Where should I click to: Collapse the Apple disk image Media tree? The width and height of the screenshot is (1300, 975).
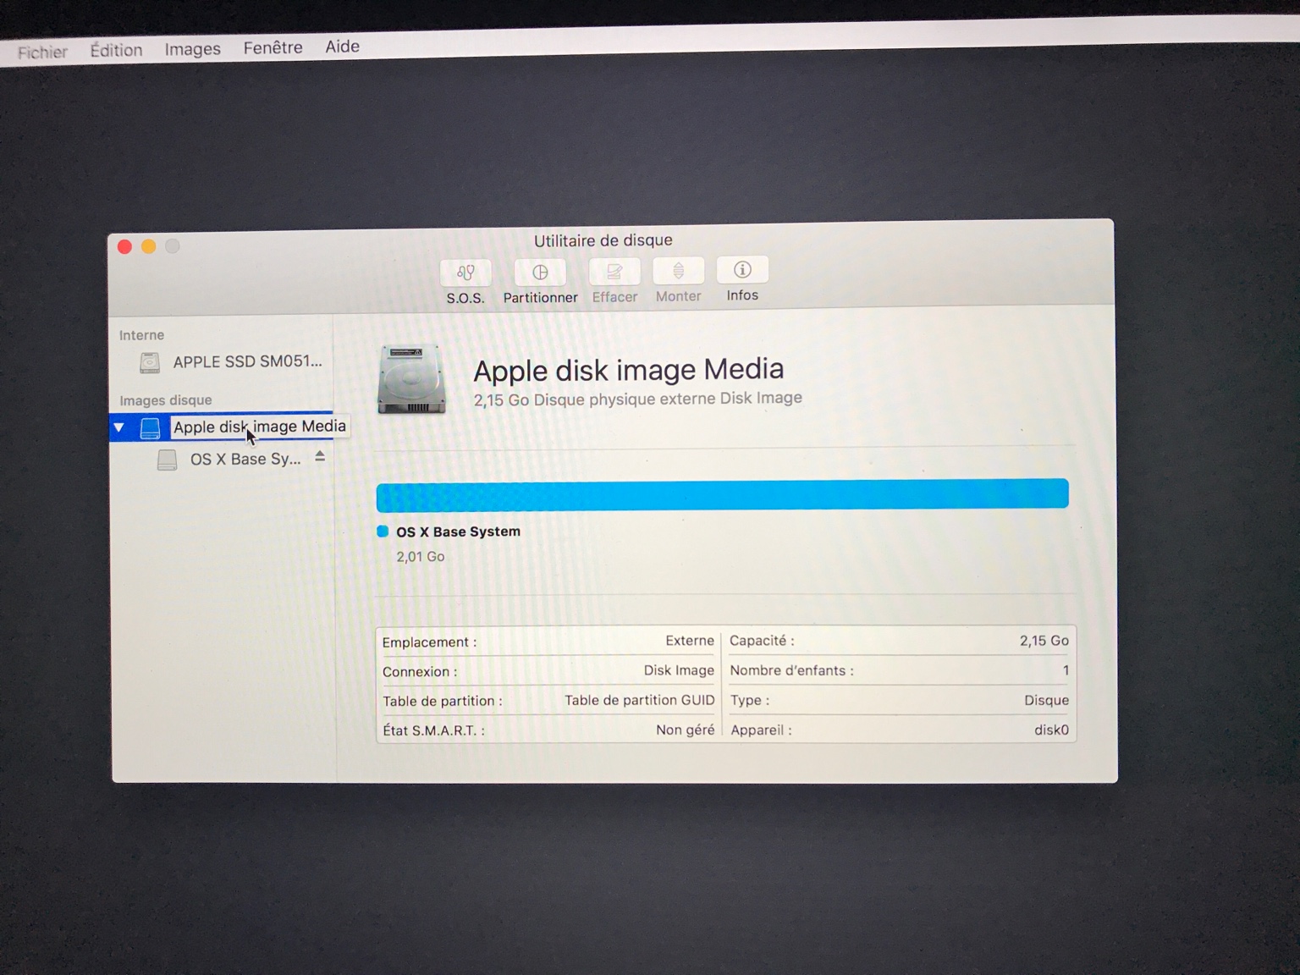(119, 428)
